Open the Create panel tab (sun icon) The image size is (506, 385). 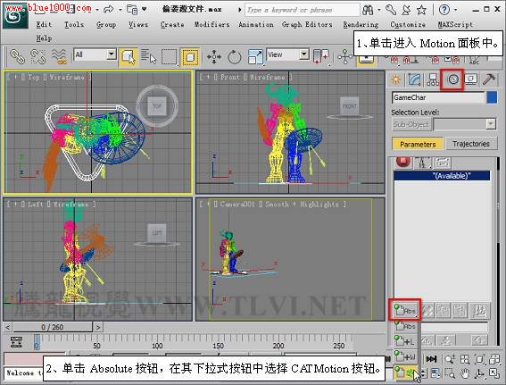click(395, 80)
